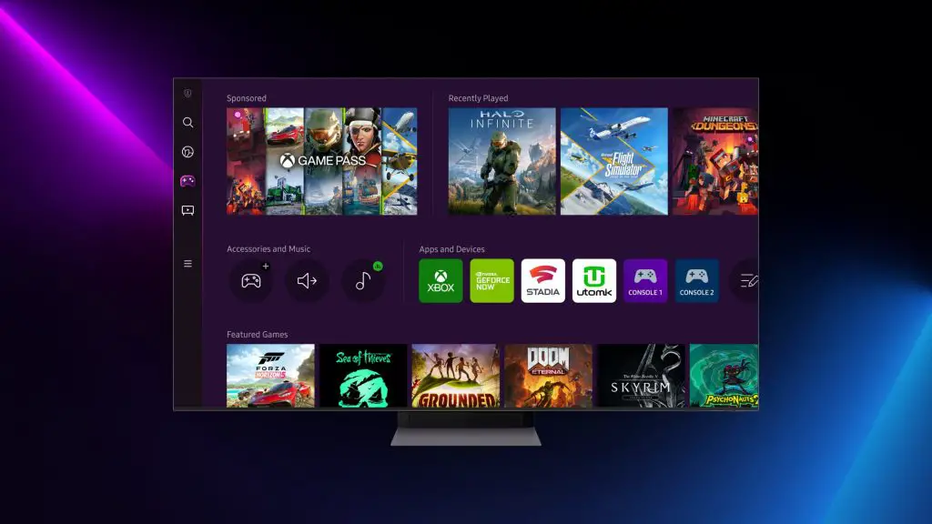
Task: Resume Halo Infinite from Recently Played
Action: click(502, 161)
